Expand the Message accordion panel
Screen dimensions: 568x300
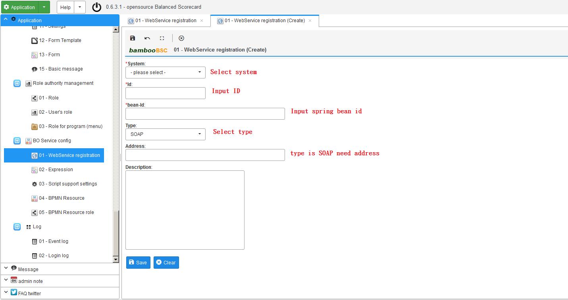click(60, 269)
